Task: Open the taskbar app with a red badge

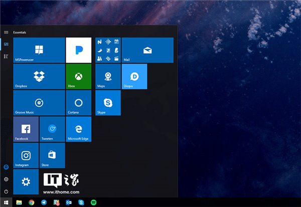Action: (x=56, y=202)
